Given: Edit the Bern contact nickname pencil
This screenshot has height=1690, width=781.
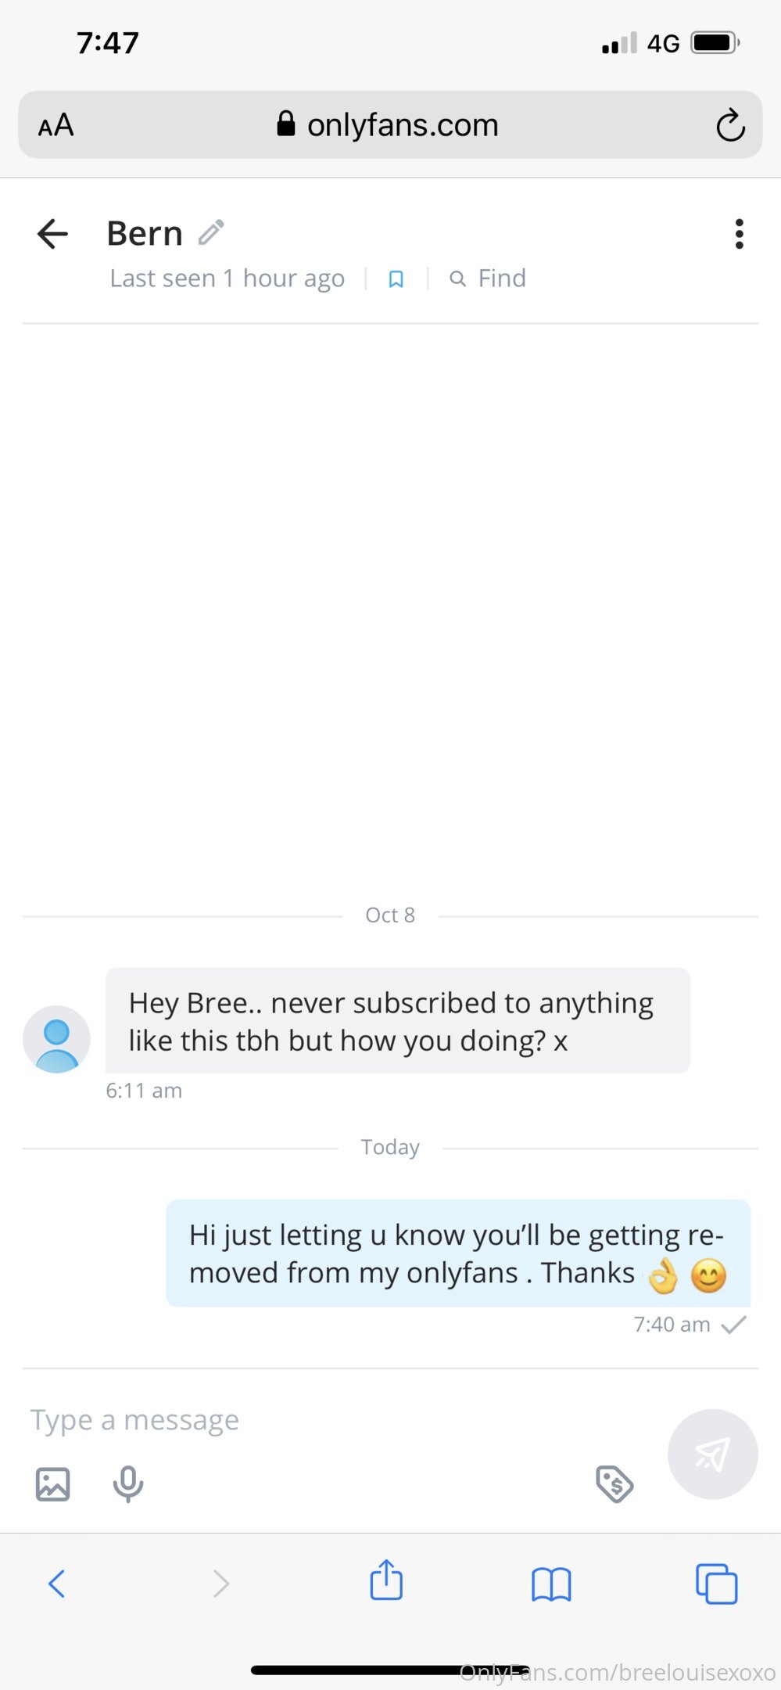Looking at the screenshot, I should (211, 232).
